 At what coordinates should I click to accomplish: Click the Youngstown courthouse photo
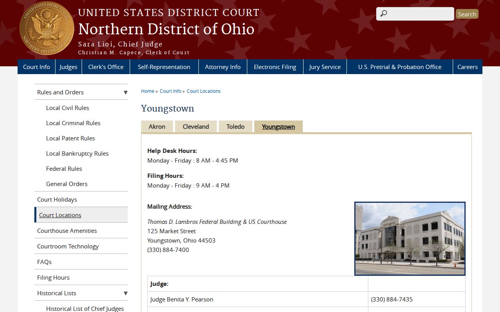pos(410,238)
